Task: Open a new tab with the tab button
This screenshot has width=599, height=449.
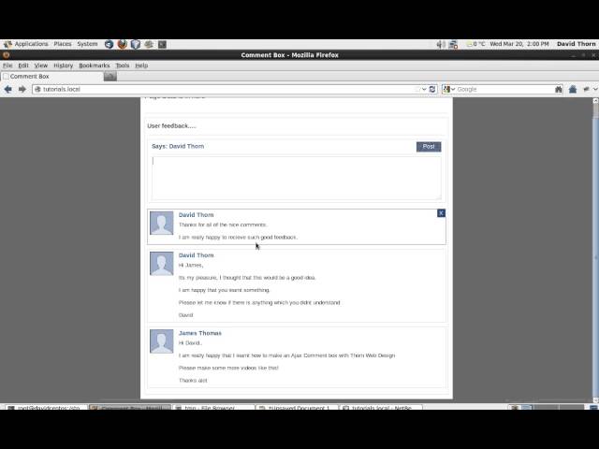Action: tap(110, 77)
